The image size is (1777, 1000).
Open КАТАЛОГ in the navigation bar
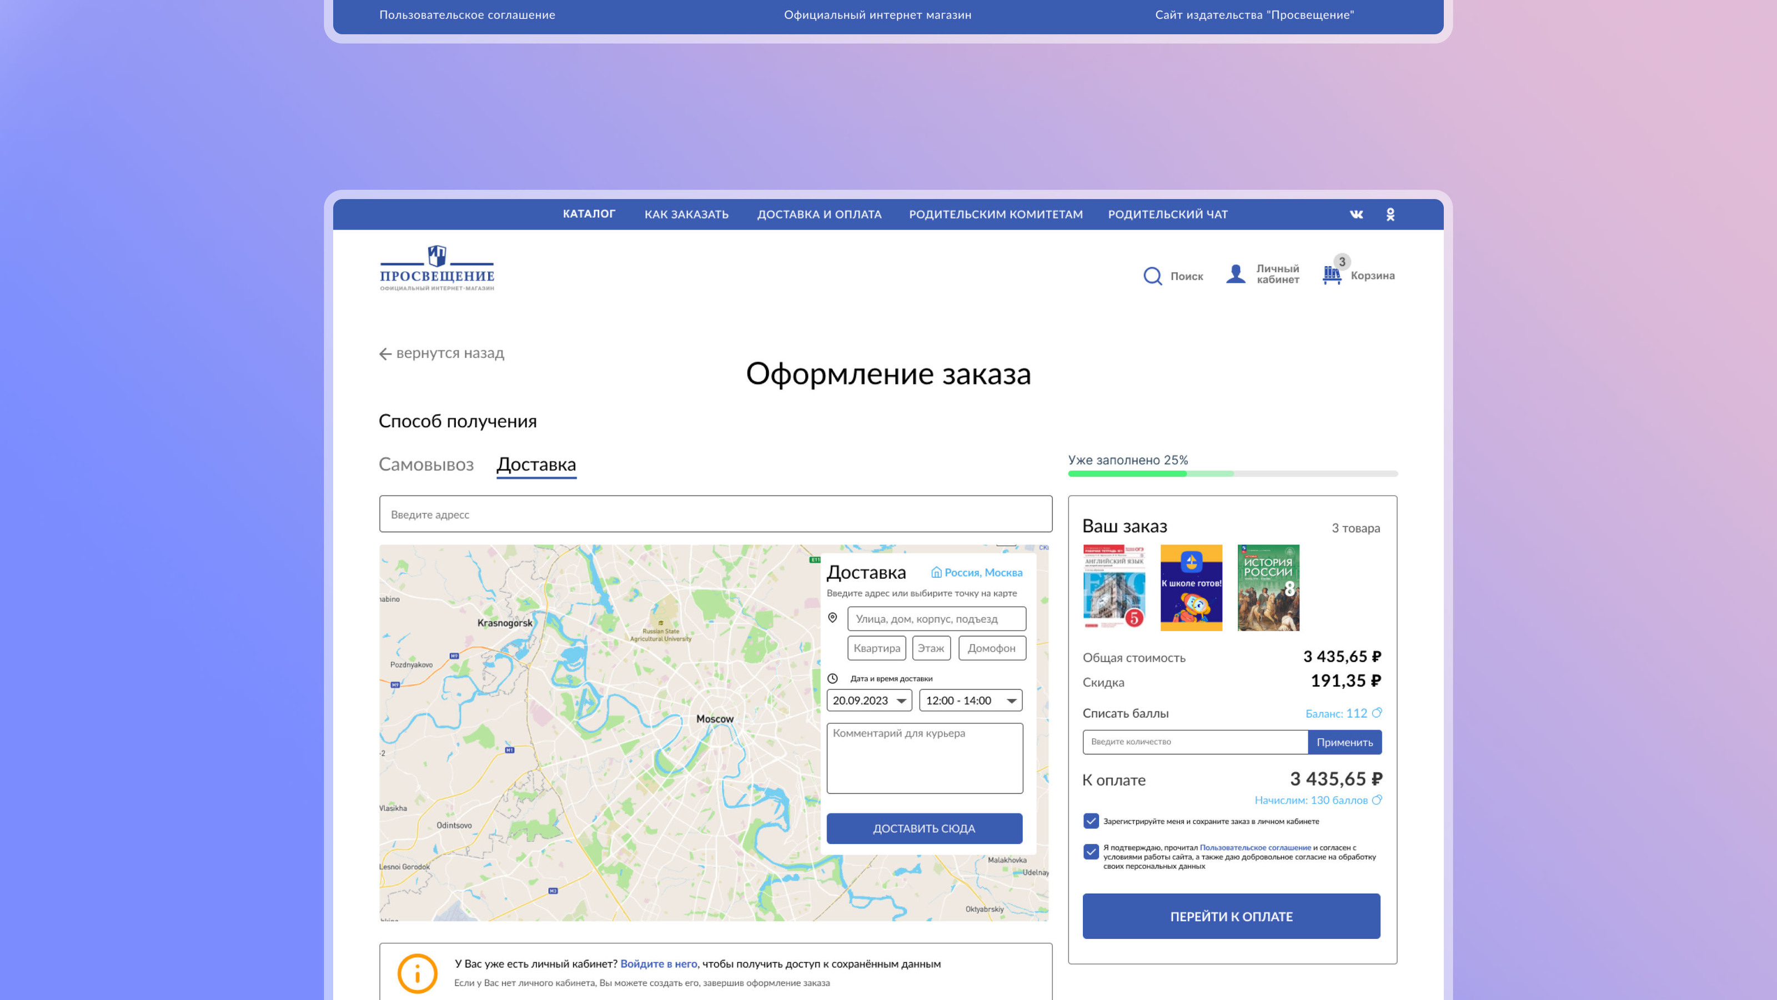click(589, 214)
